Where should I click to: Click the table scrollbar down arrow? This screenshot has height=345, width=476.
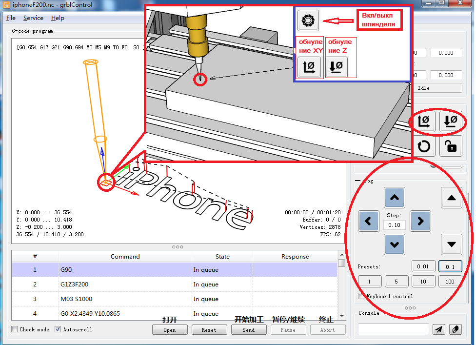[x=342, y=316]
